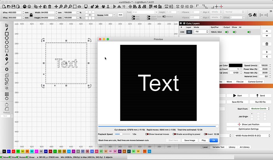Click the black Layer Color swatch
This screenshot has width=273, height=160.
tap(235, 65)
